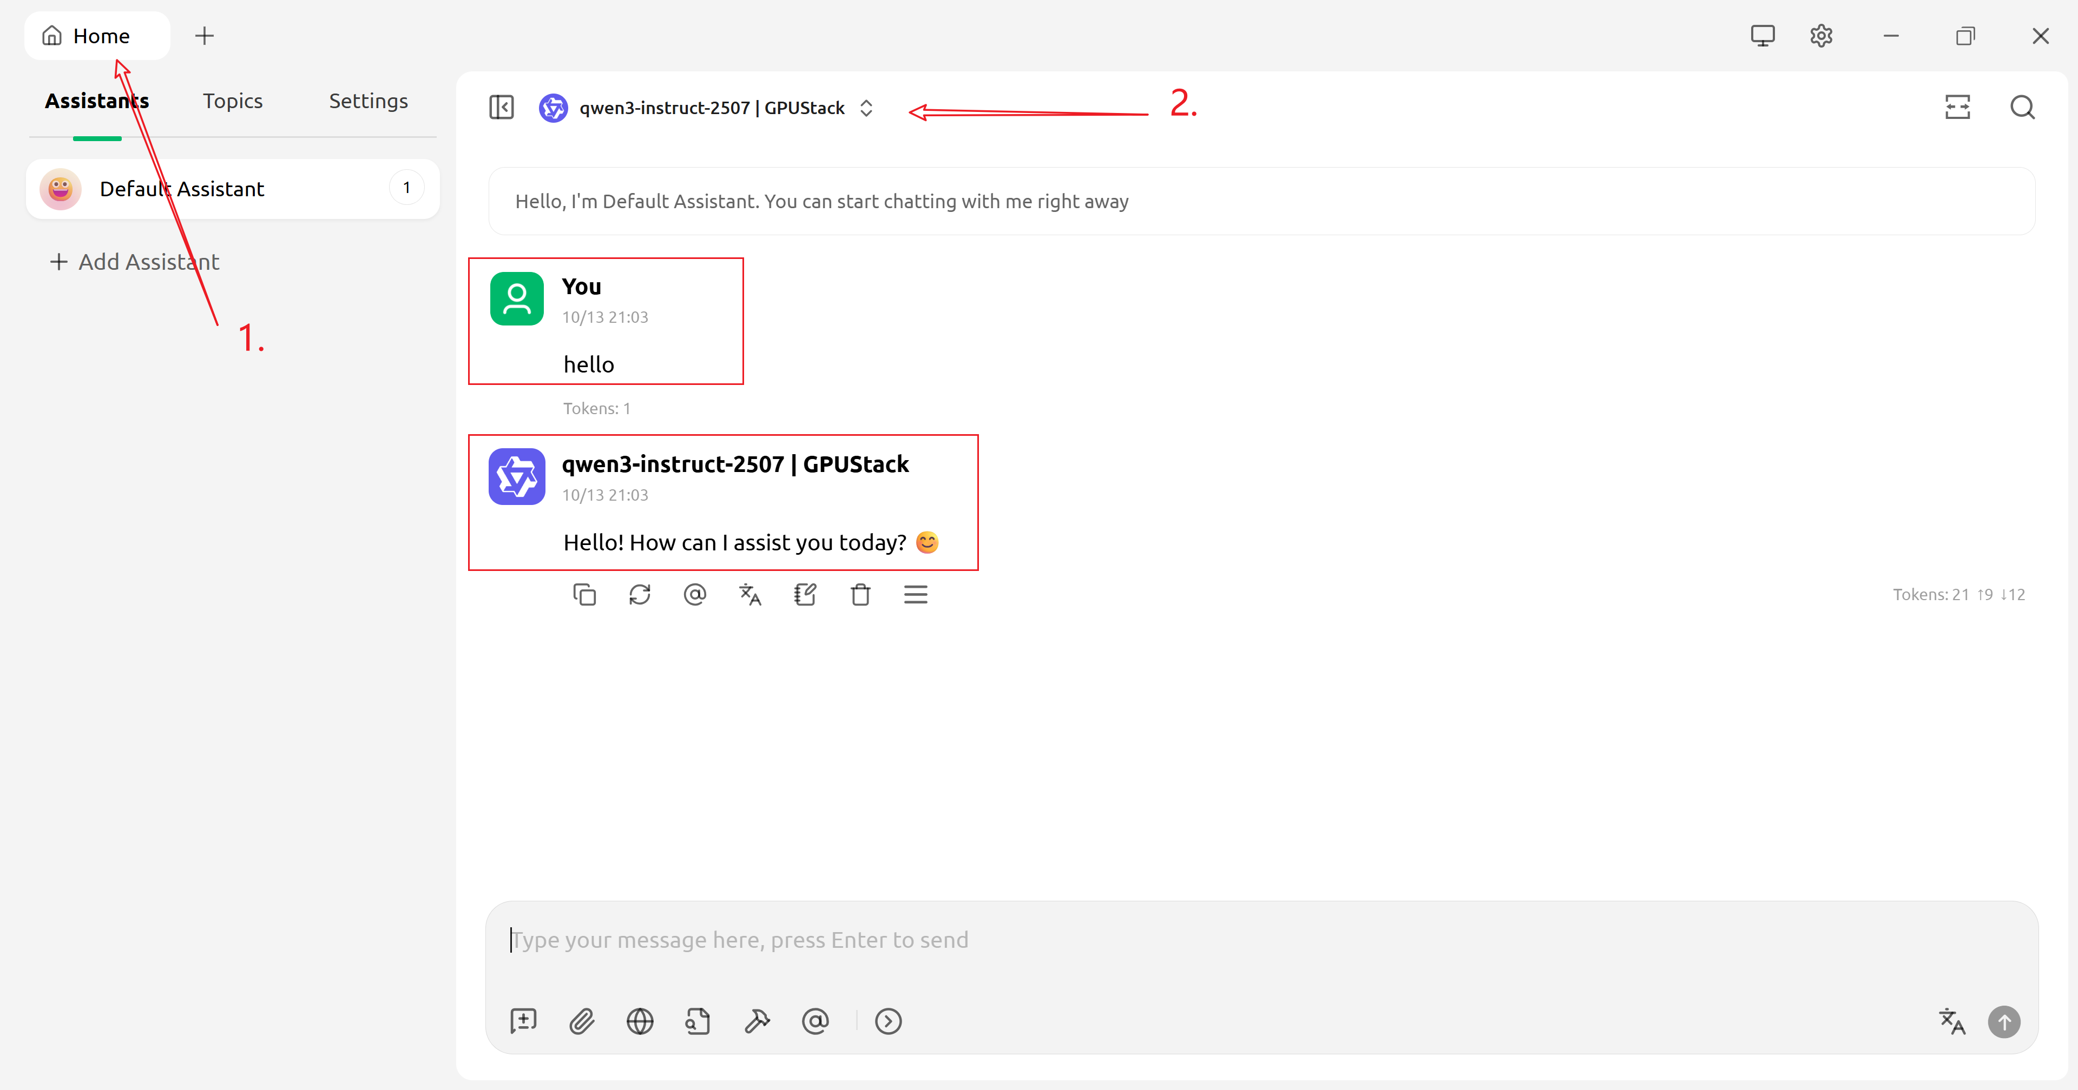Toggle narrow mode icon in chat header

tap(1957, 107)
